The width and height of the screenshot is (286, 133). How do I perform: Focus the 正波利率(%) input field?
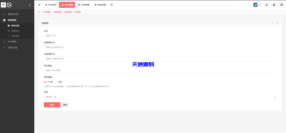pos(160,59)
